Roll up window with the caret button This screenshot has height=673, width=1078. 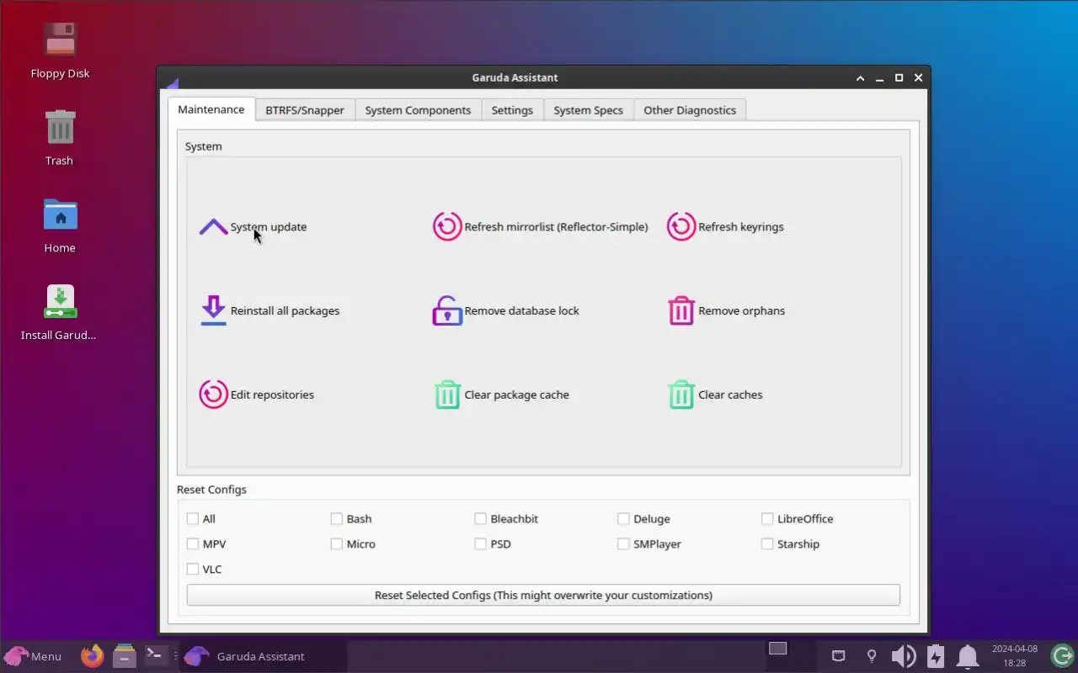(x=860, y=77)
